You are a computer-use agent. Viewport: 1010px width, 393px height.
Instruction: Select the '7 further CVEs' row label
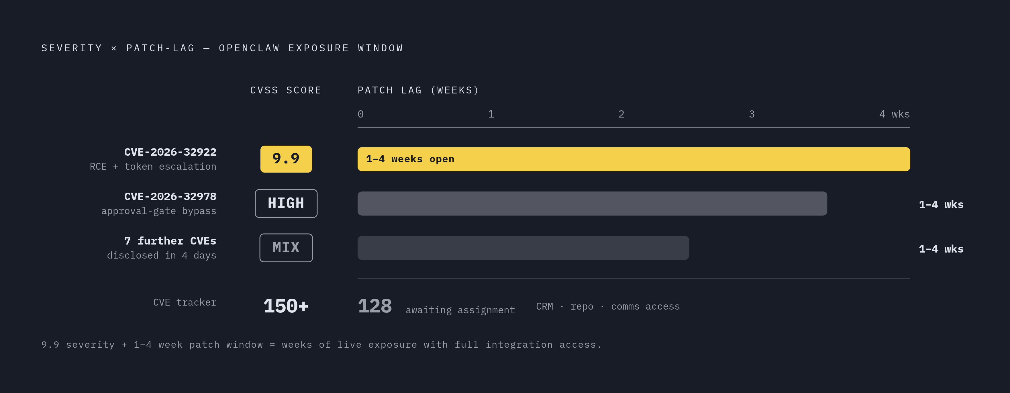170,241
